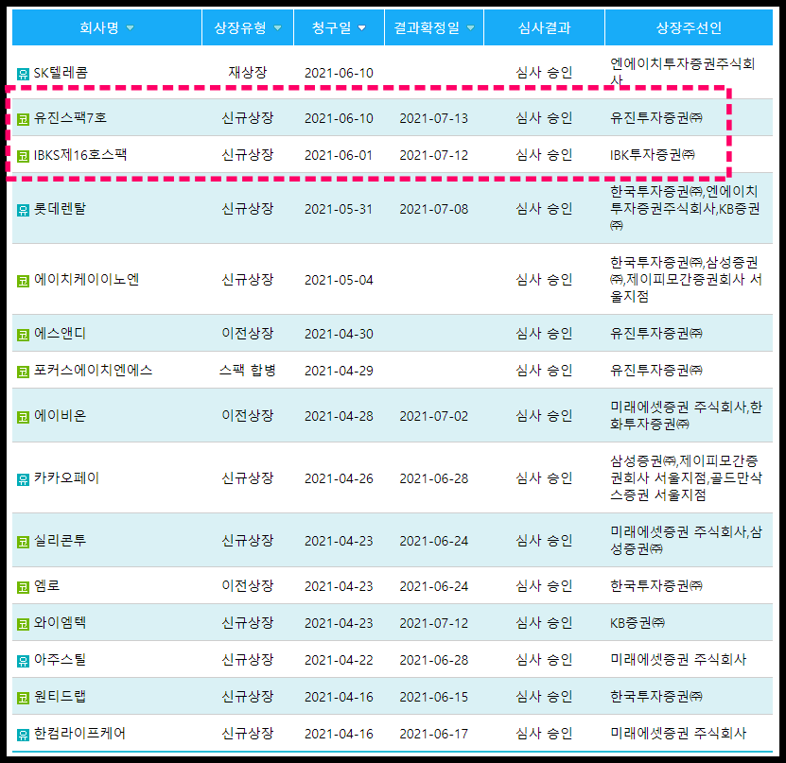Open the 포커스에이치엔에스 company link
Viewport: 786px width, 763px height.
click(93, 371)
